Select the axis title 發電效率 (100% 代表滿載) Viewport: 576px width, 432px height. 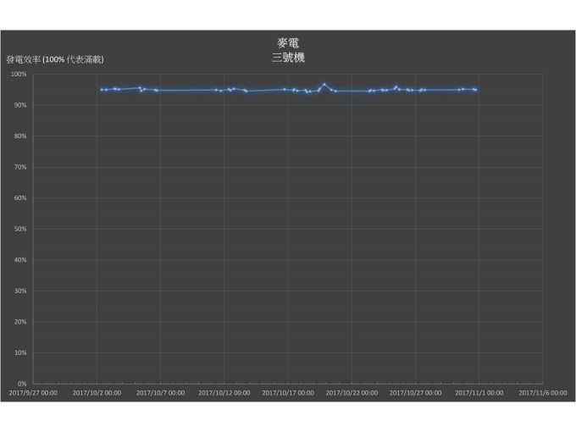(55, 59)
